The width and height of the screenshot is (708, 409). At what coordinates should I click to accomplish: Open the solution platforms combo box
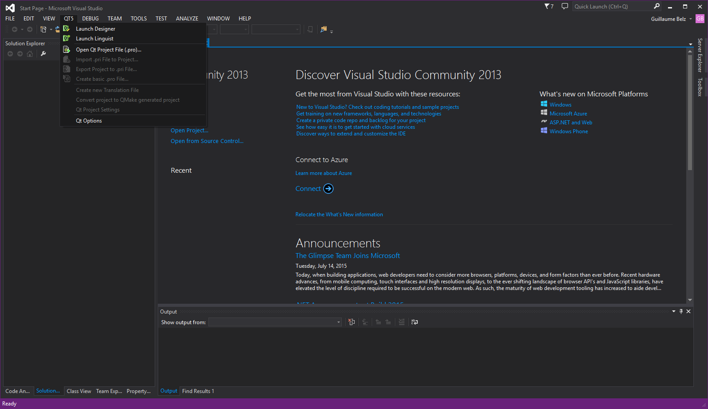pyautogui.click(x=234, y=29)
